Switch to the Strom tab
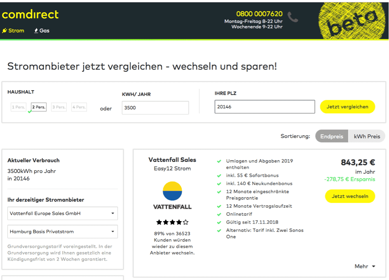Viewport: 389px width, 280px height. (x=13, y=30)
